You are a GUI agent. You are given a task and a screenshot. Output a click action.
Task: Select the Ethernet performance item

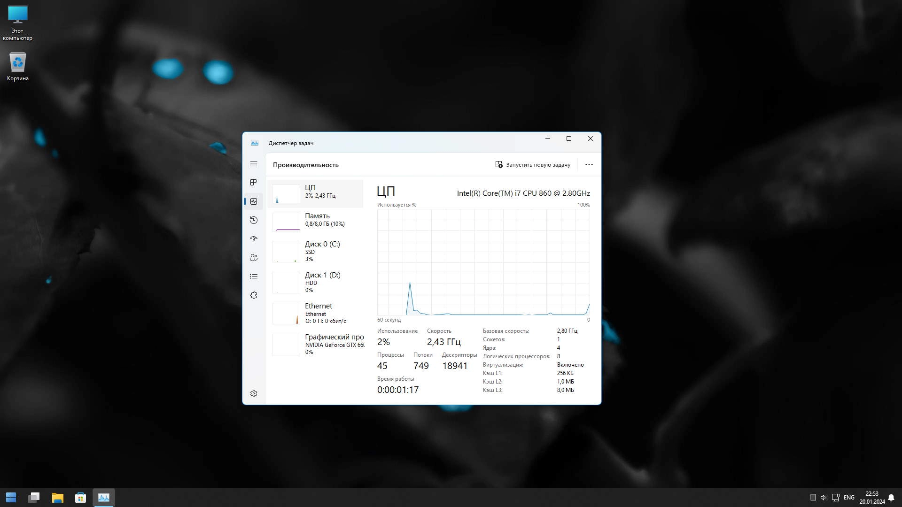pyautogui.click(x=316, y=313)
